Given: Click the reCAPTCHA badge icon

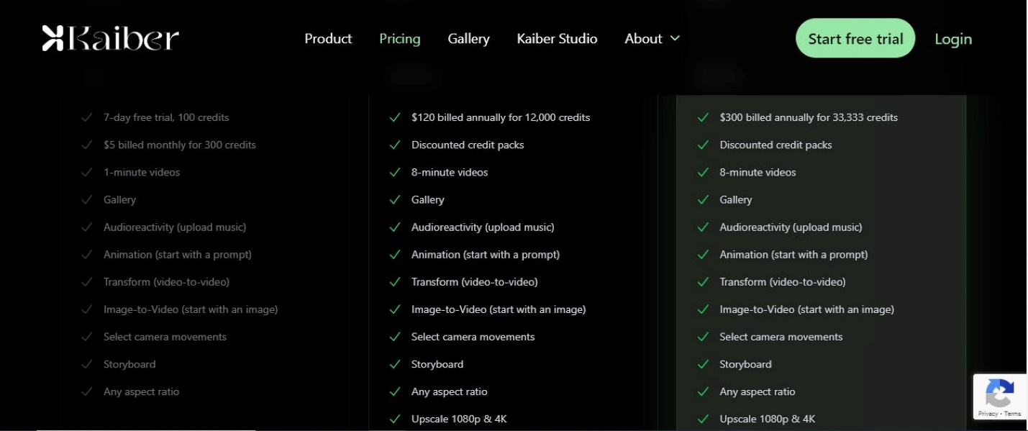Looking at the screenshot, I should pyautogui.click(x=1000, y=393).
